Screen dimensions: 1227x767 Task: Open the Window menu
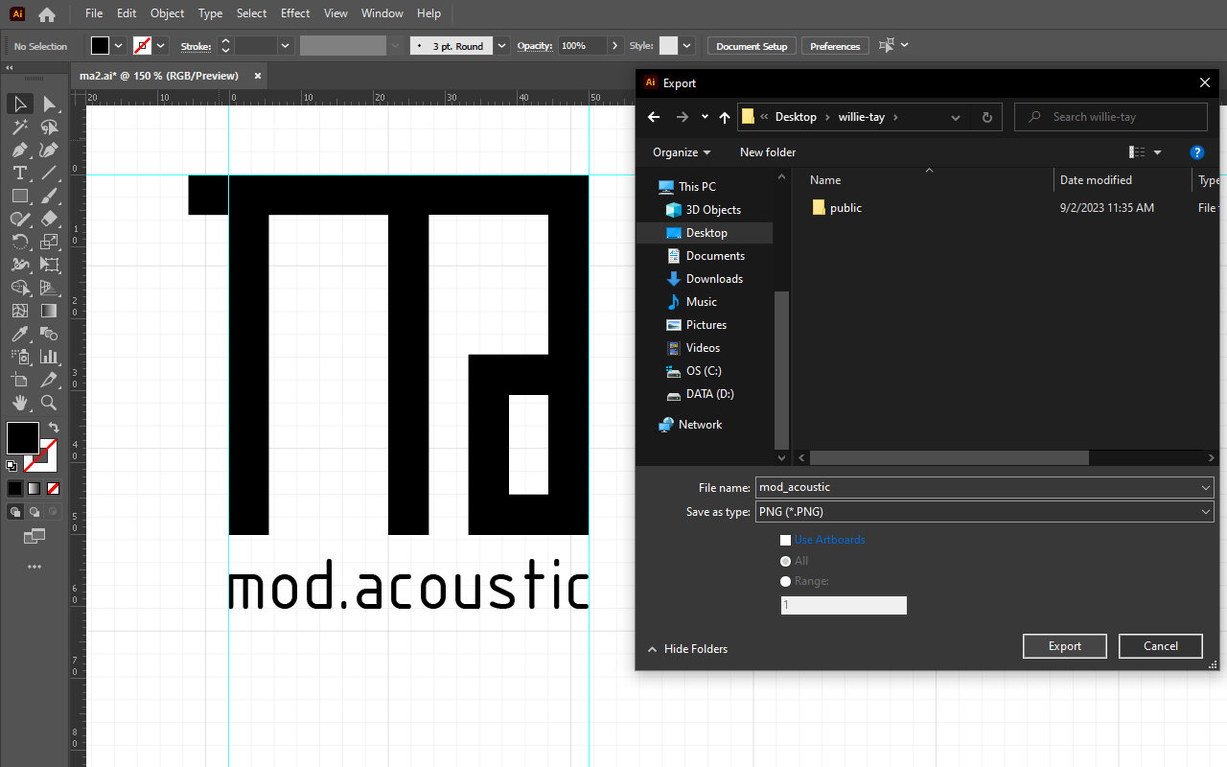click(382, 13)
